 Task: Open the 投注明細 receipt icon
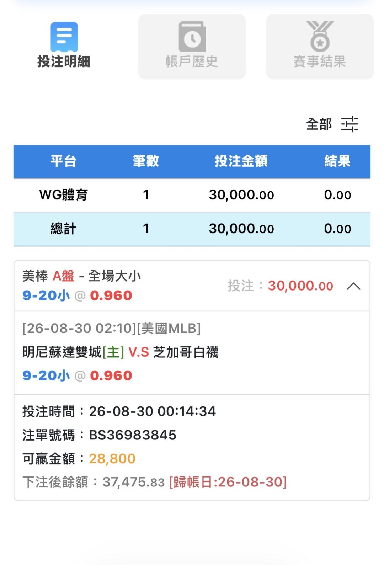click(64, 37)
